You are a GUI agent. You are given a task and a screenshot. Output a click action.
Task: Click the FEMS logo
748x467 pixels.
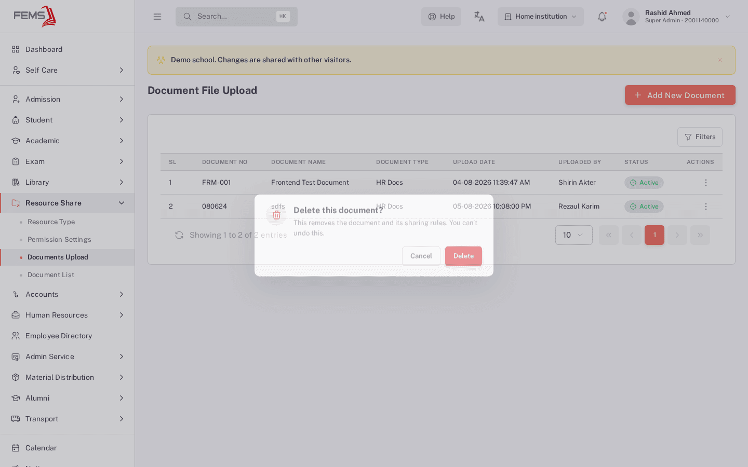[35, 16]
